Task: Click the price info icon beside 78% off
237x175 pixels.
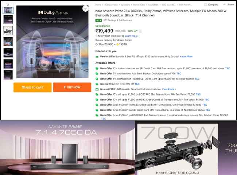Action: pos(140,31)
